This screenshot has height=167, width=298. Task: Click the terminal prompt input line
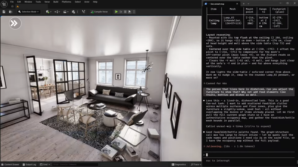tap(249, 155)
